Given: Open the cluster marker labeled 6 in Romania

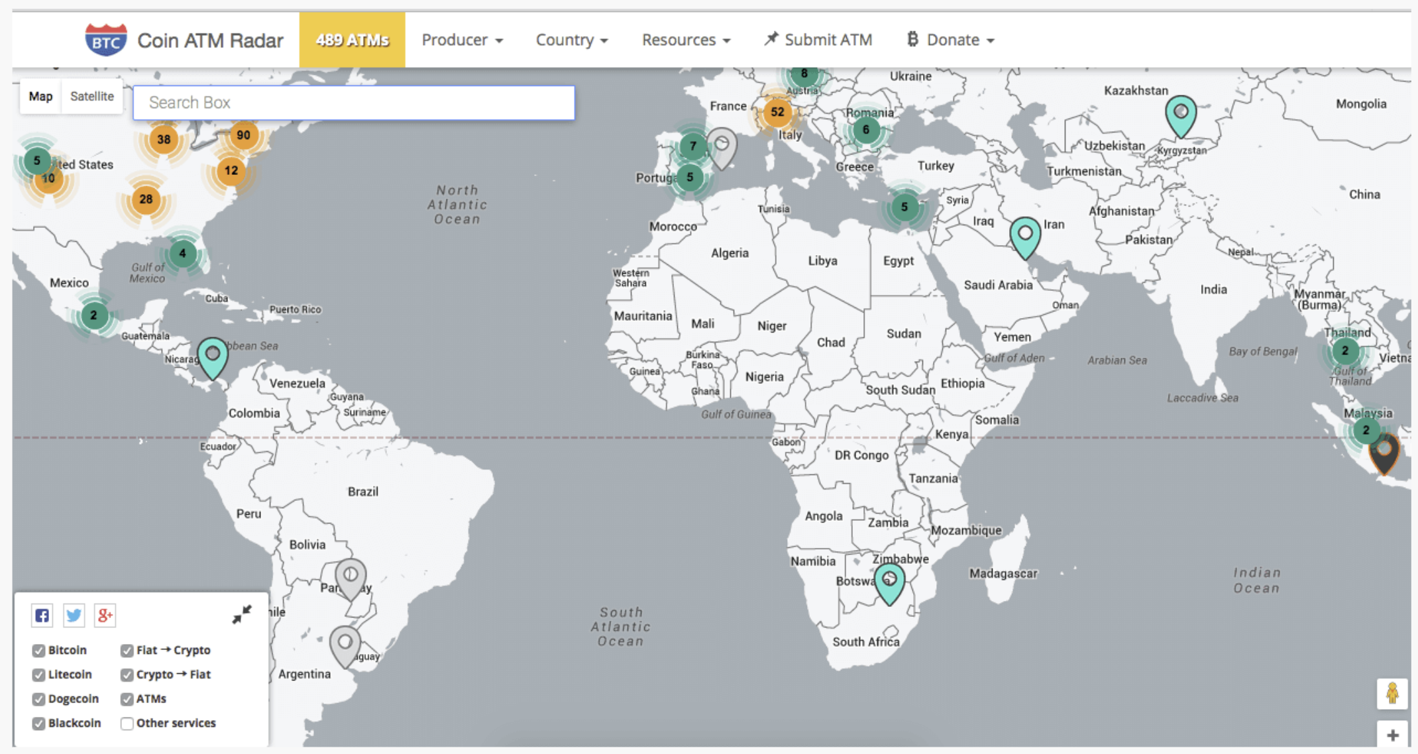Looking at the screenshot, I should click(x=865, y=131).
